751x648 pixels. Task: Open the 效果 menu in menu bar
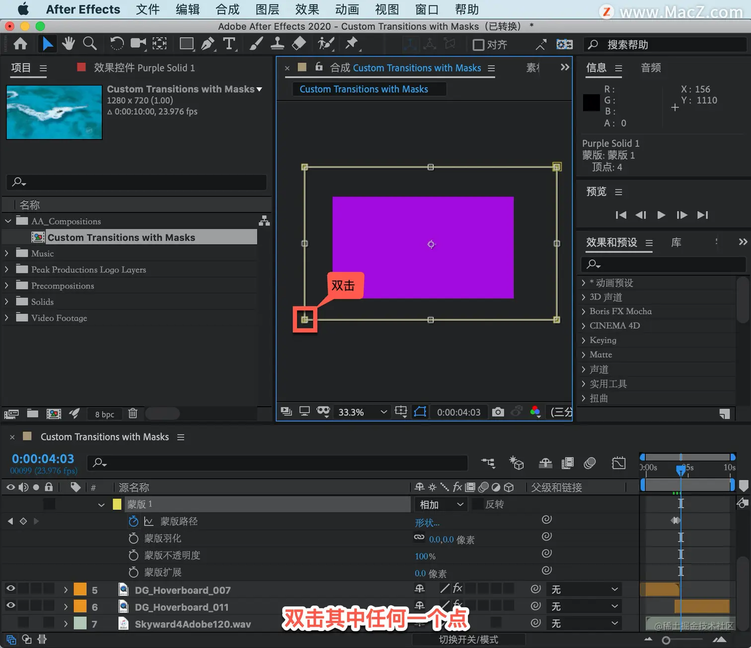coord(307,9)
